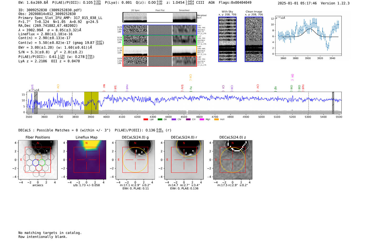The image size is (368, 251).
Task: Click the red CIV marker near 4980
Action: 258,87
